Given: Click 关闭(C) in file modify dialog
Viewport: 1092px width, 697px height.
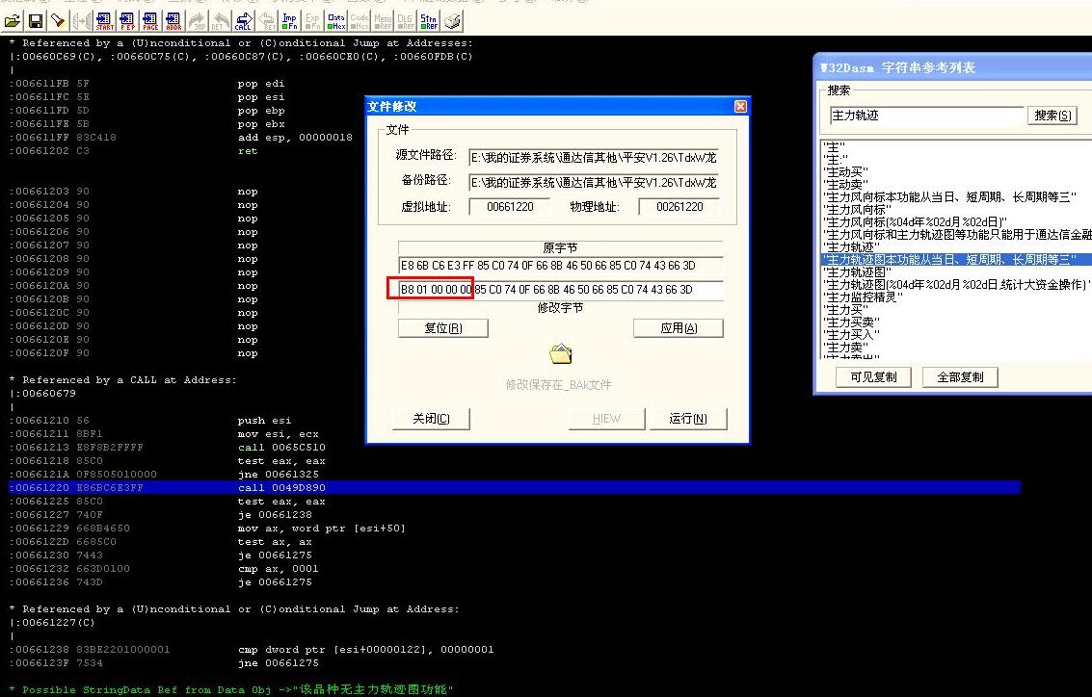Looking at the screenshot, I should tap(431, 419).
